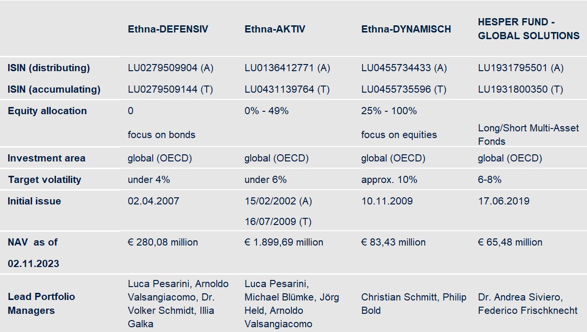
Task: Click the Ethna-DEFENSIV column header
Action: pos(168,29)
